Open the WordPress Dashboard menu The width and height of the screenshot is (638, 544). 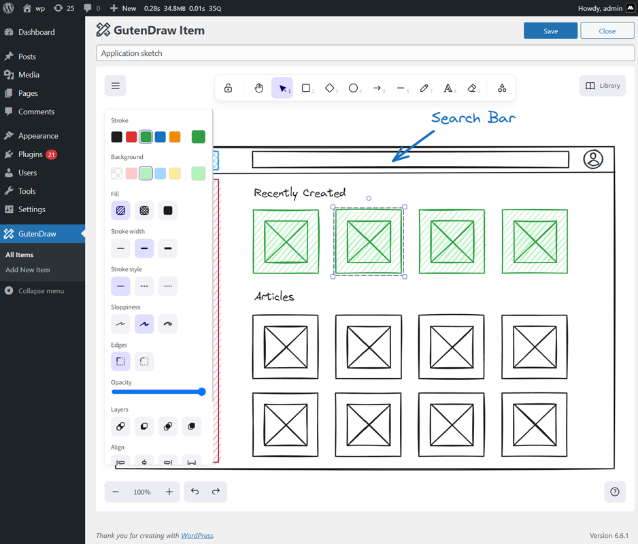tap(42, 32)
